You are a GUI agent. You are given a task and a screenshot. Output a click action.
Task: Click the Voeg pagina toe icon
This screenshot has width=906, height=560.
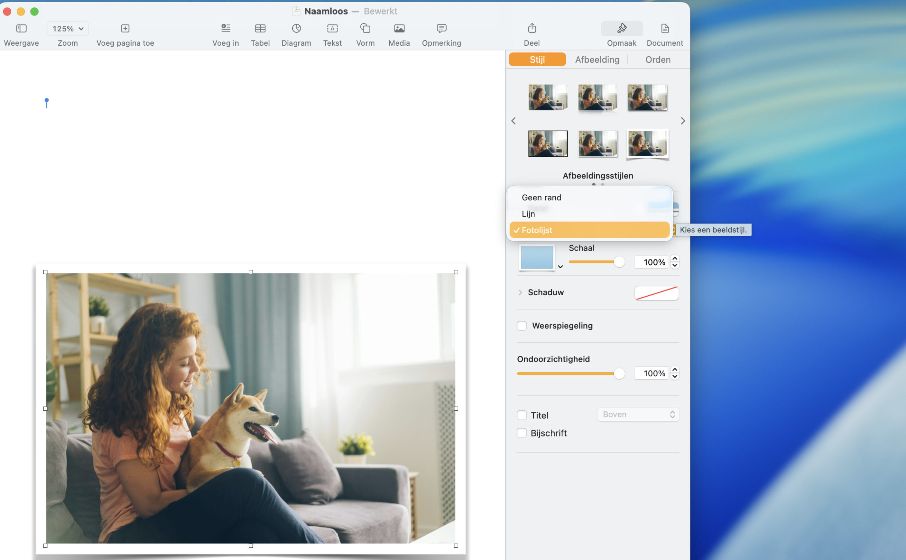(x=125, y=29)
